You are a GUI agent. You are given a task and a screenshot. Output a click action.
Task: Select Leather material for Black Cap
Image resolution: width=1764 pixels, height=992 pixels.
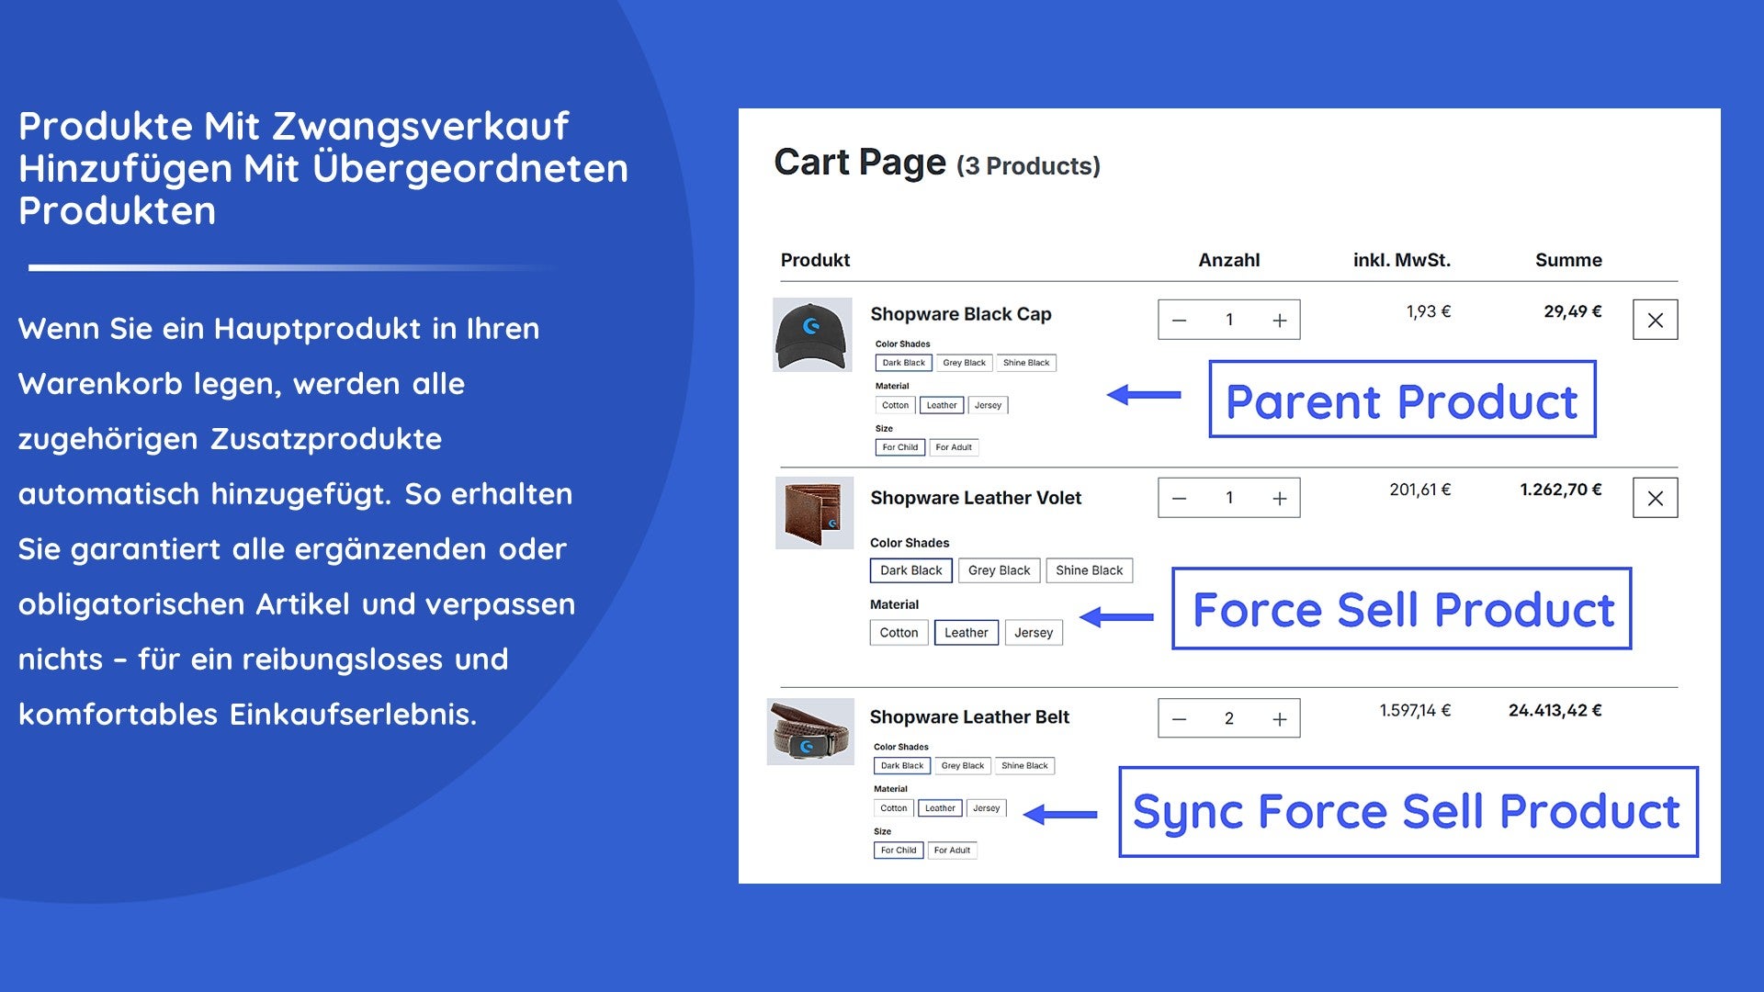pos(941,405)
